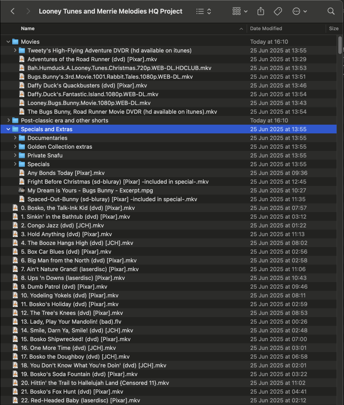Click the Size column header

coord(334,28)
